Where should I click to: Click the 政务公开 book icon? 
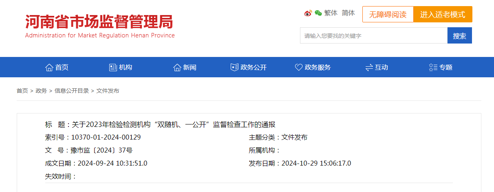(234, 68)
